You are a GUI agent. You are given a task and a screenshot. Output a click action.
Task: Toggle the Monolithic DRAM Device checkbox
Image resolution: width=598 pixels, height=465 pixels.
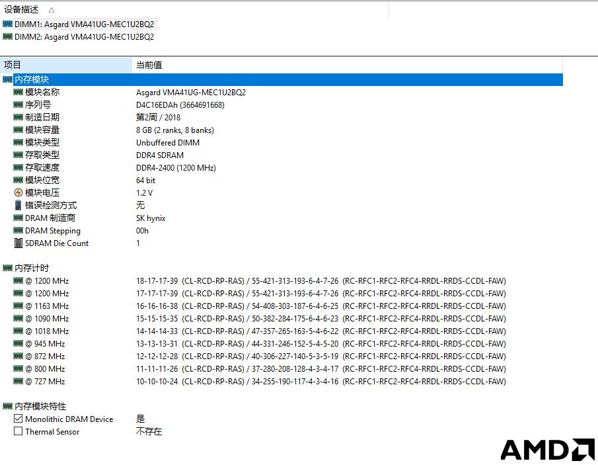pos(18,419)
